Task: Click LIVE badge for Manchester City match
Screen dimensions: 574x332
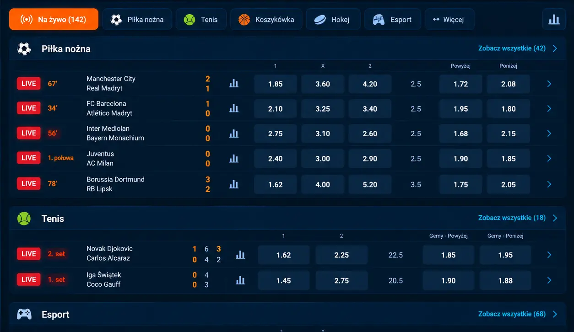Action: (29, 84)
